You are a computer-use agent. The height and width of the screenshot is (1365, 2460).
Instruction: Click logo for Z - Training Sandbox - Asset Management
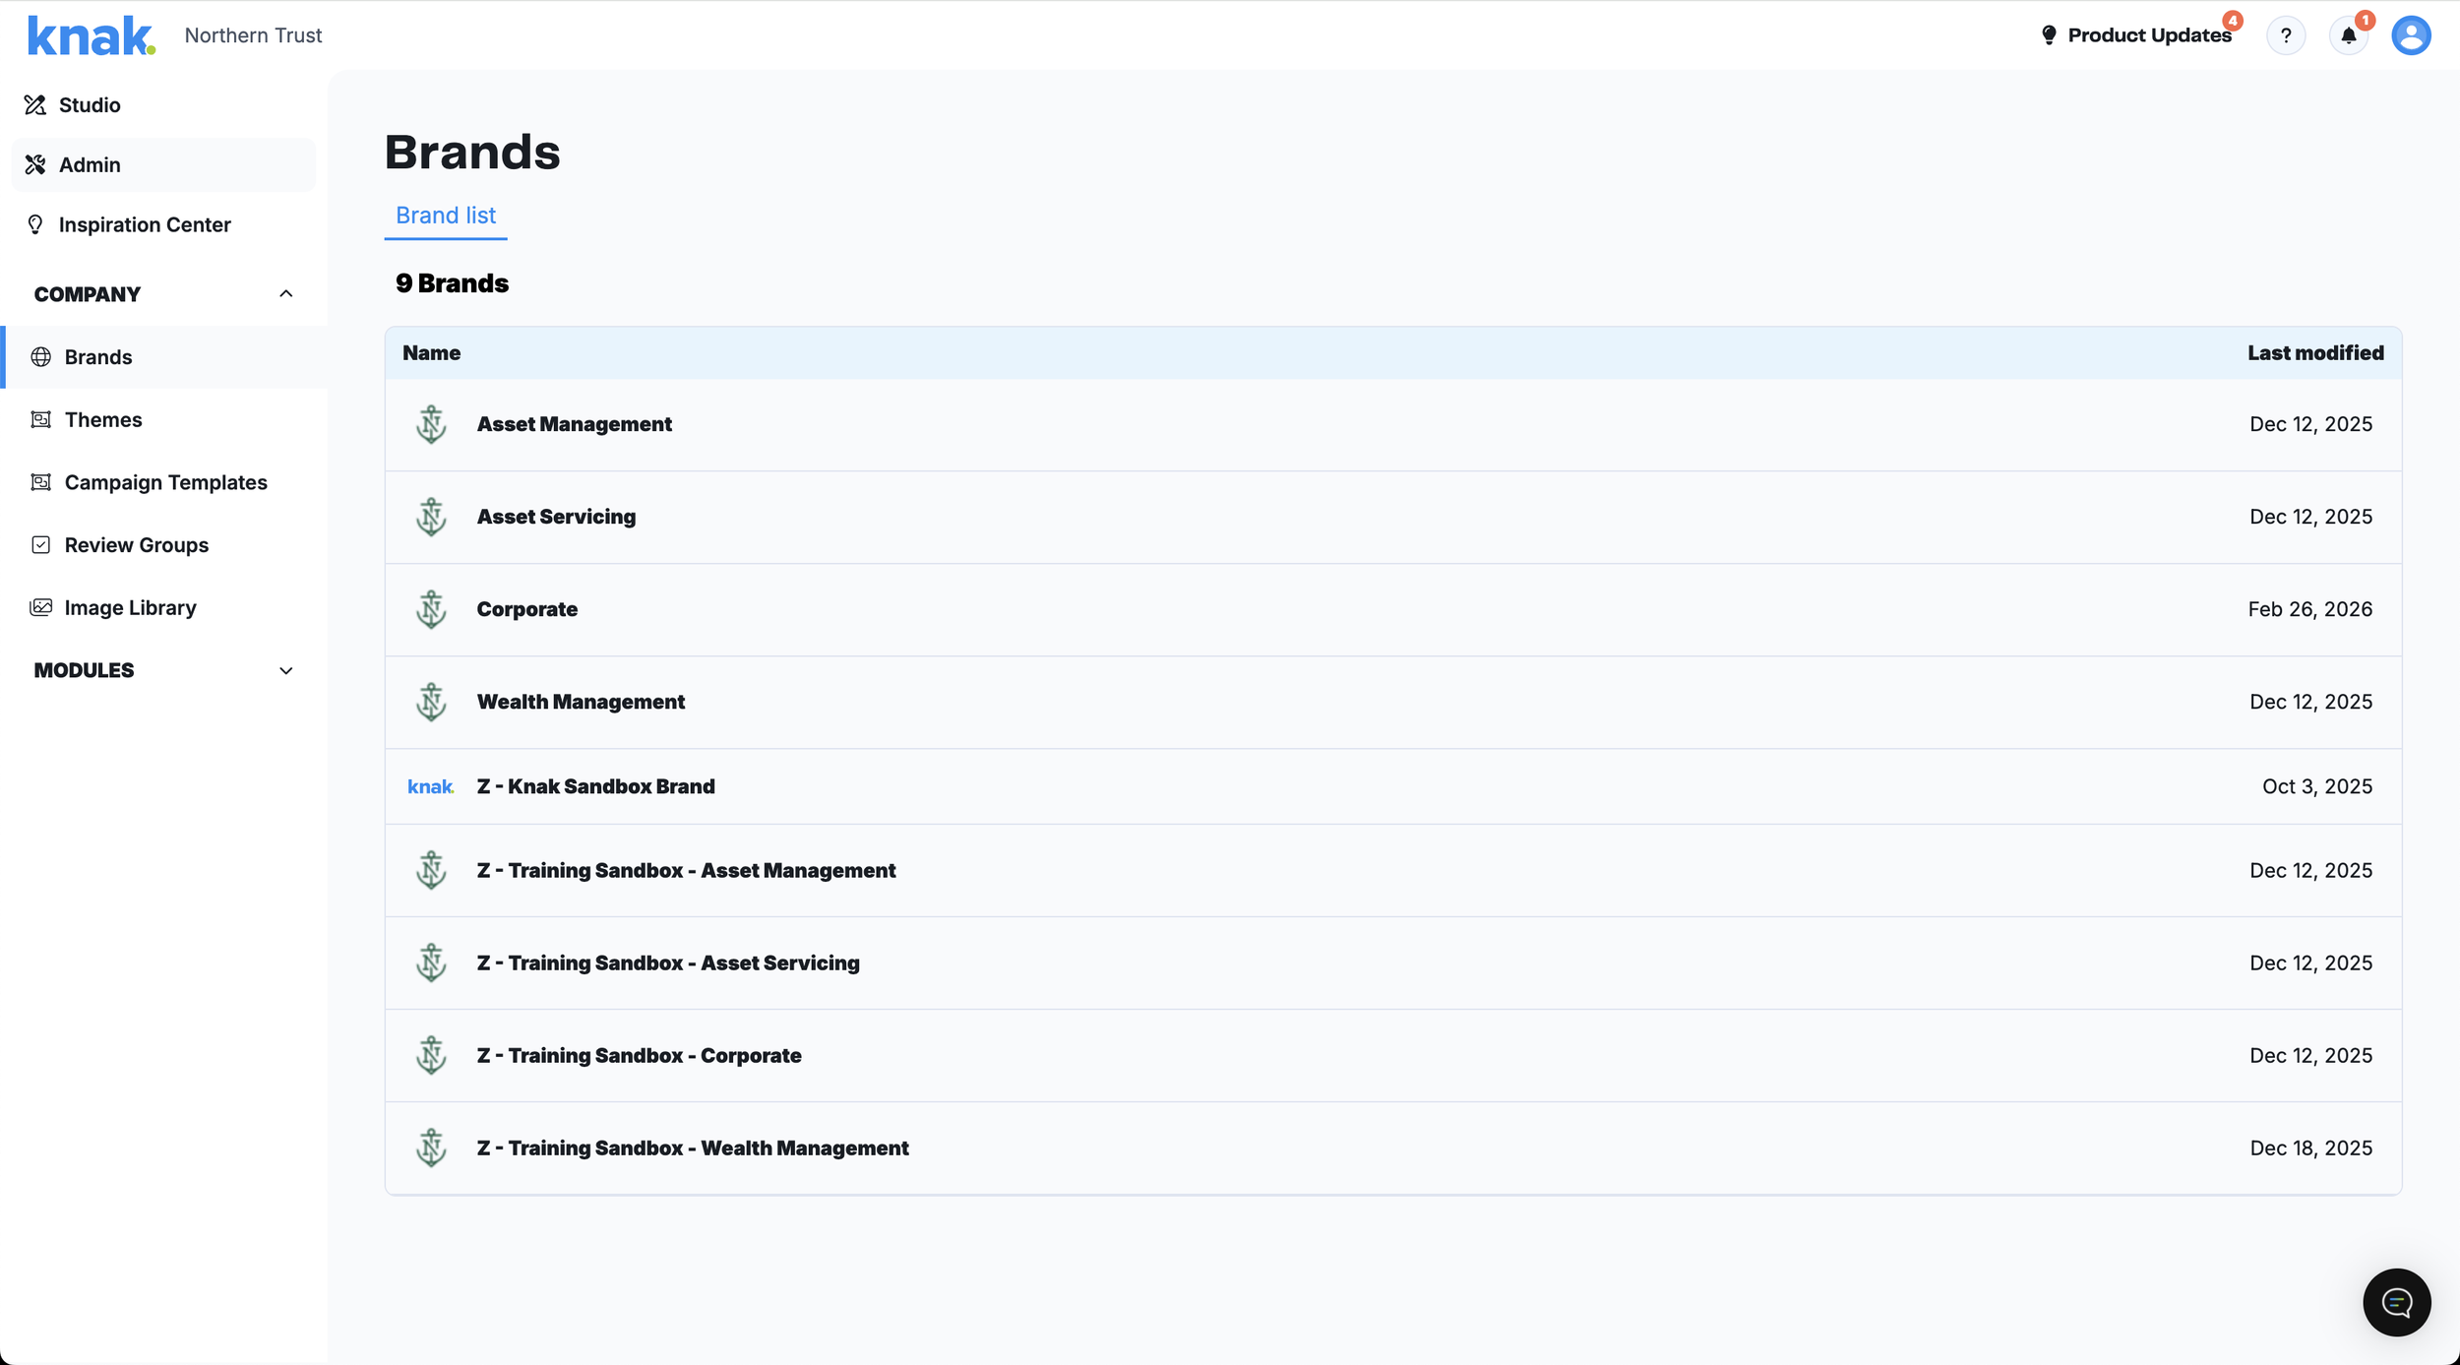[x=431, y=870]
